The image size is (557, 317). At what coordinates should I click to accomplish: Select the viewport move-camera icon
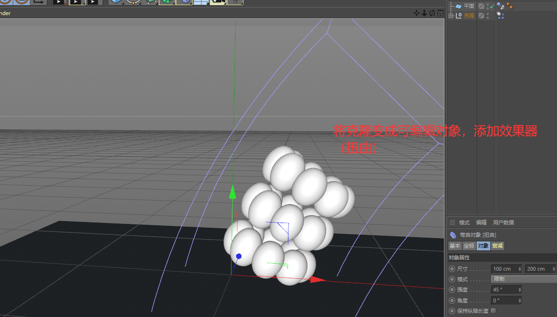tap(416, 13)
